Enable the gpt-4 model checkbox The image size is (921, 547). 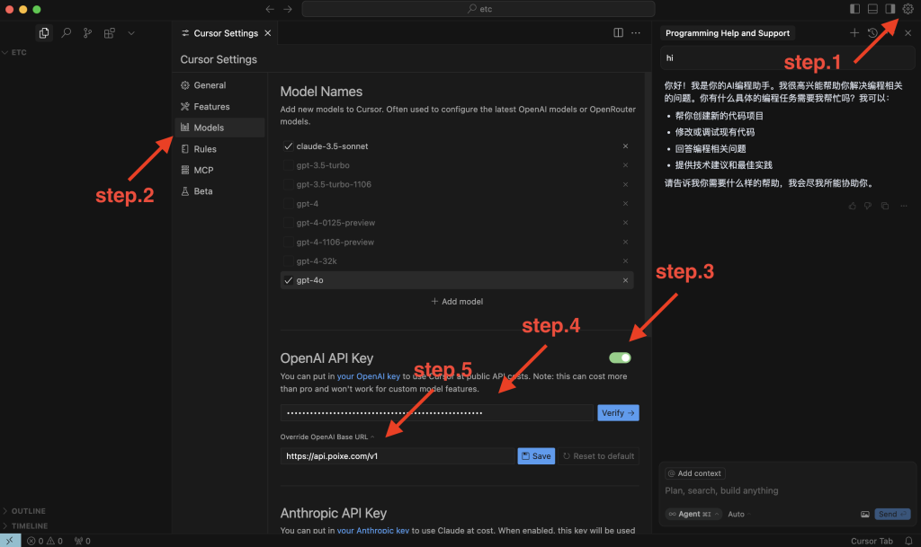click(289, 204)
